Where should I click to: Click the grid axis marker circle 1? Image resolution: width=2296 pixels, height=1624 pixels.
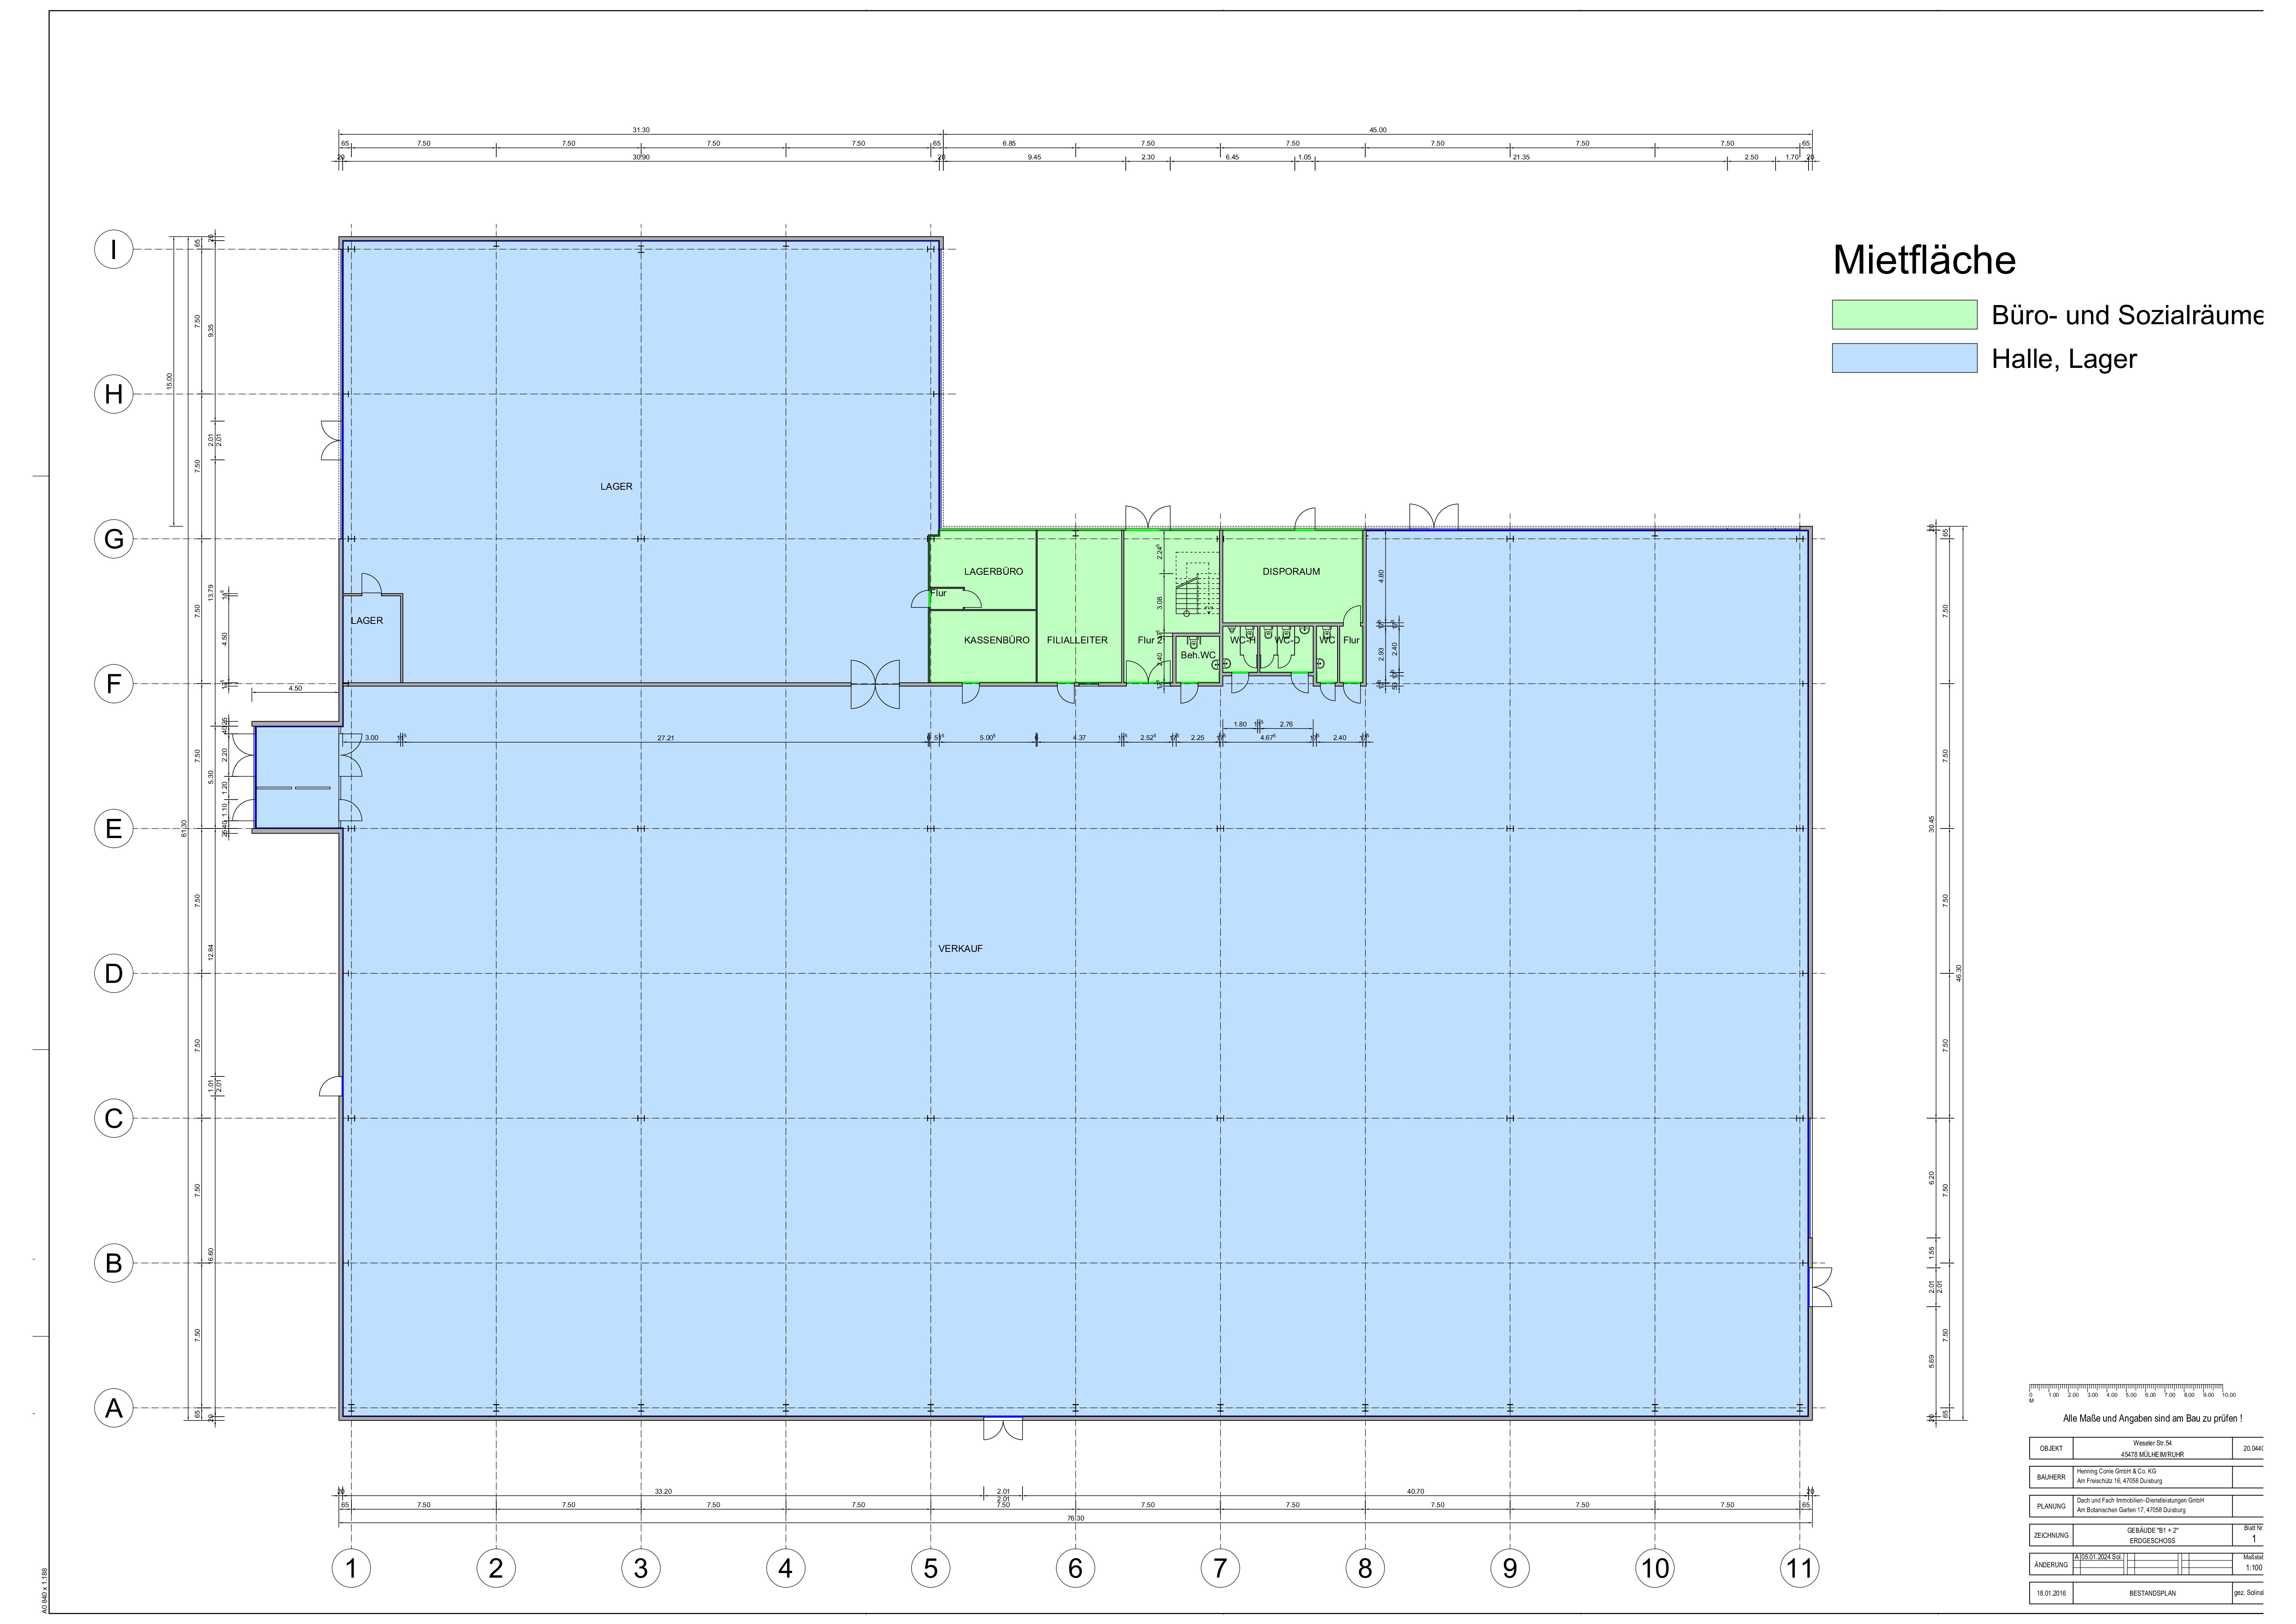(351, 1569)
